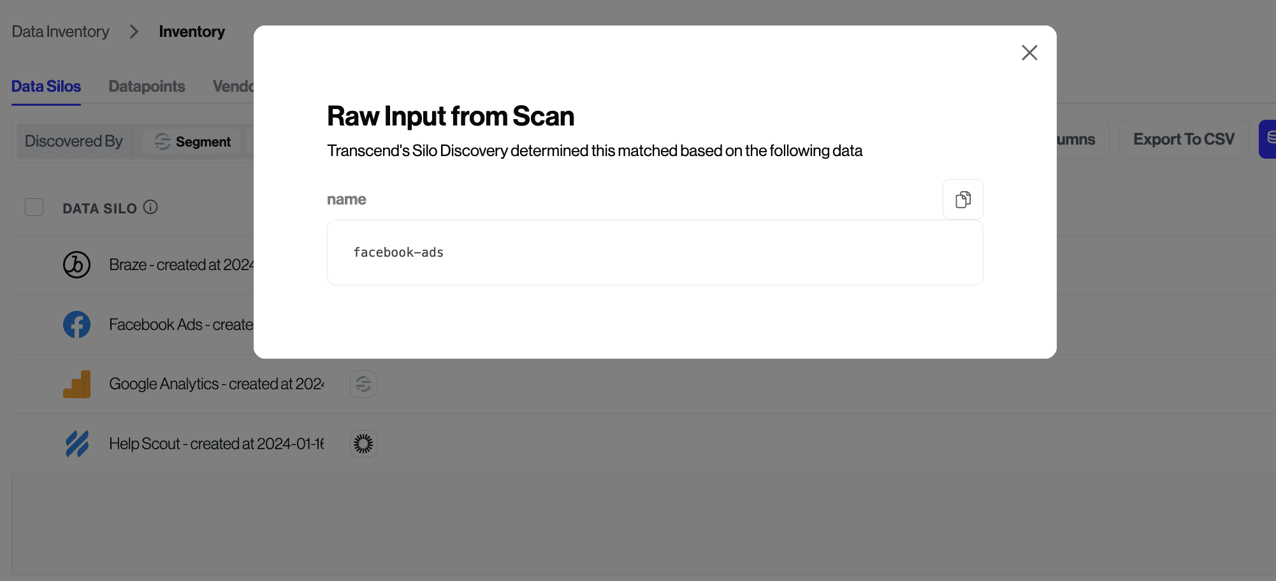Toggle the select-all checkbox in the Data Silo header
Viewport: 1276px width, 581px height.
point(34,207)
